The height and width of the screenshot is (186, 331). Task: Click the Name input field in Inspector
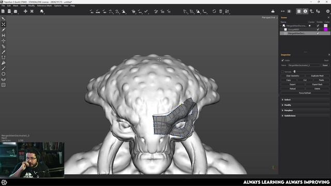304,66
